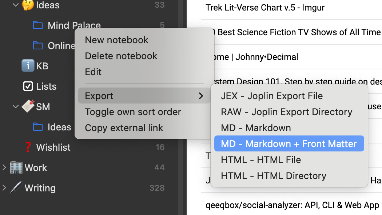The height and width of the screenshot is (215, 382).
Task: Open Trek Lit-Verse Chart v.5 note
Action: click(265, 7)
